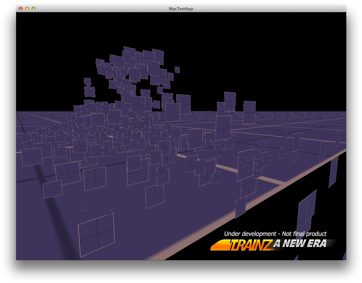Image resolution: width=362 pixels, height=283 pixels.
Task: Click the tall panel pair floating right of main cluster
Action: click(x=230, y=101)
